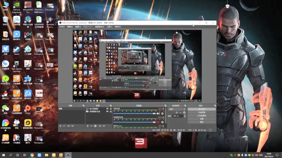This screenshot has height=158, width=282.
Task: Add a new source with the plus icon
Action: tap(87, 126)
